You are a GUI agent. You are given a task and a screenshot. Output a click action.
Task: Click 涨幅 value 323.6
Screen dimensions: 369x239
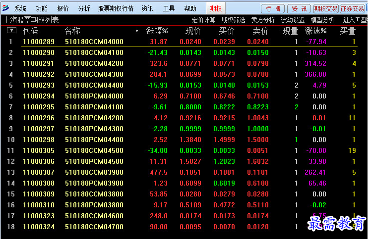pyautogui.click(x=159, y=63)
